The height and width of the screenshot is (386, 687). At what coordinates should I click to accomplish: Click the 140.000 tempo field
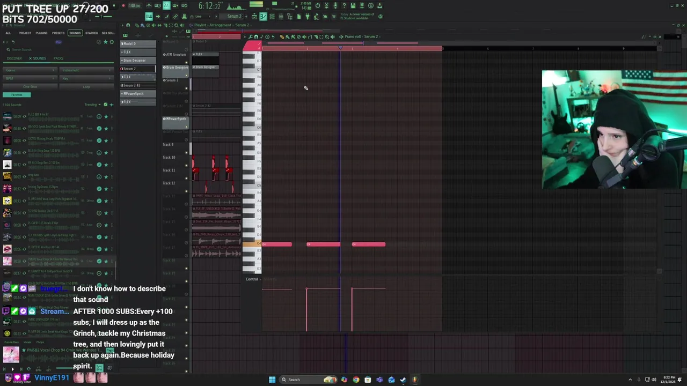click(134, 5)
